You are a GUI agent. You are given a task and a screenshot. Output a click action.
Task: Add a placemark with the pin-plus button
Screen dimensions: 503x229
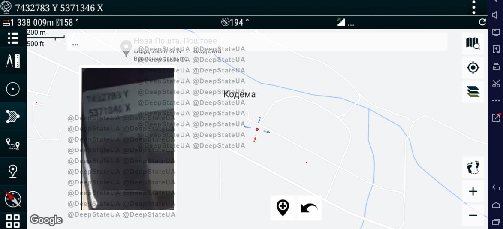point(283,208)
